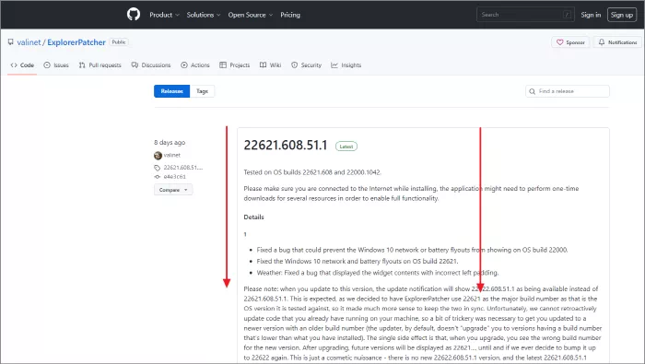This screenshot has height=364, width=645.
Task: Open the Wiki tab
Action: [x=270, y=65]
